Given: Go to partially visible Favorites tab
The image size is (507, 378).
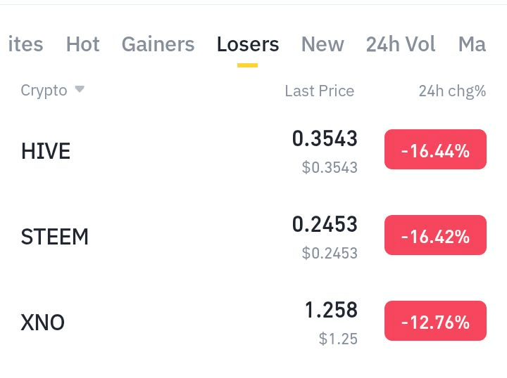Looking at the screenshot, I should coord(25,44).
